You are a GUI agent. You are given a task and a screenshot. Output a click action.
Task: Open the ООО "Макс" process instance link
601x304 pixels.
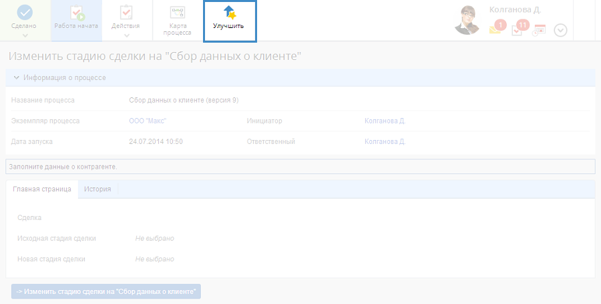pos(147,121)
